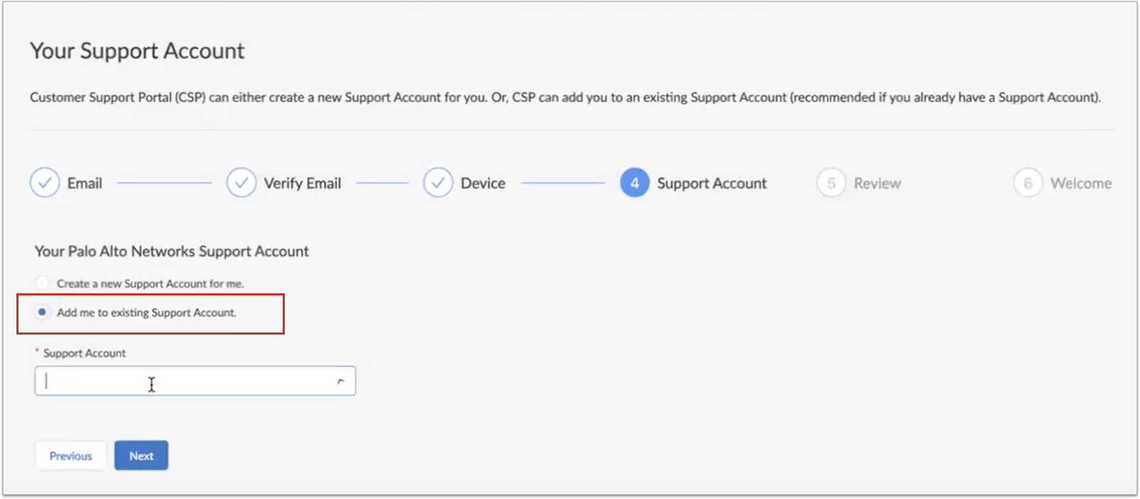Click the step 6 Welcome circle
The width and height of the screenshot is (1140, 499).
[x=1027, y=183]
